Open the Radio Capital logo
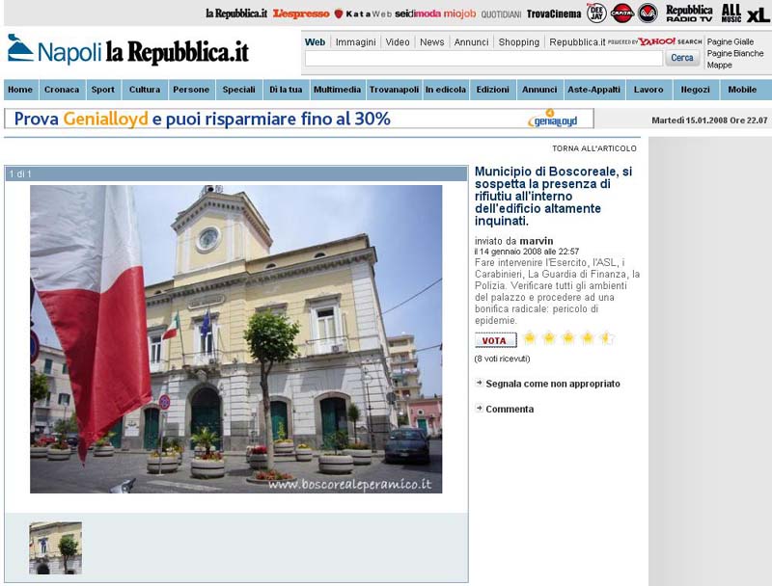 pos(622,13)
